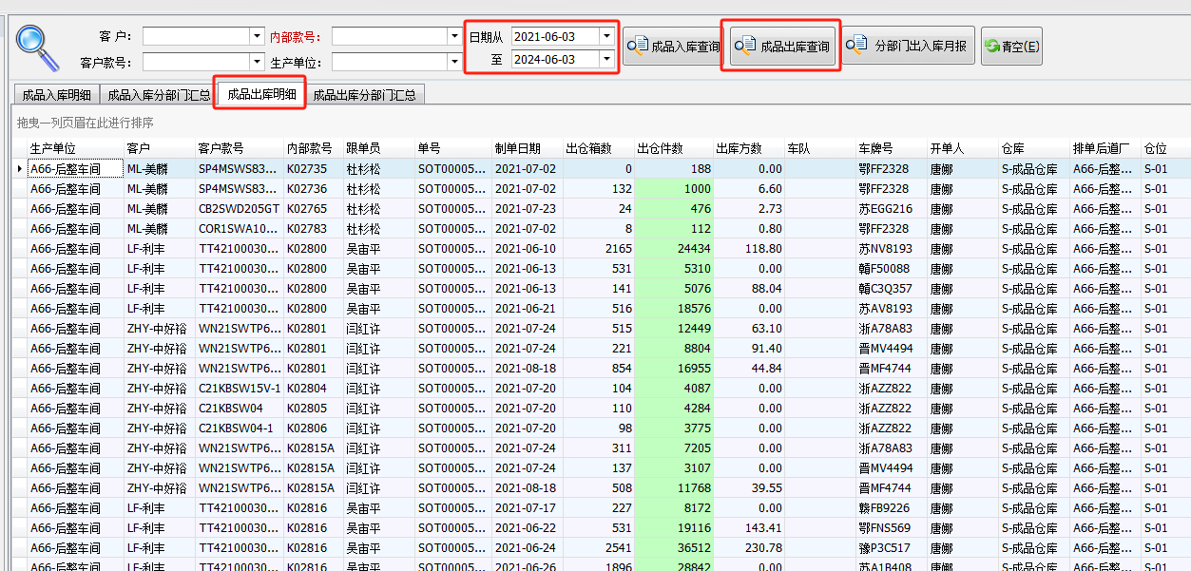Viewport: 1191px width, 571px height.
Task: Click into the 客户款号 input field
Action: click(196, 62)
